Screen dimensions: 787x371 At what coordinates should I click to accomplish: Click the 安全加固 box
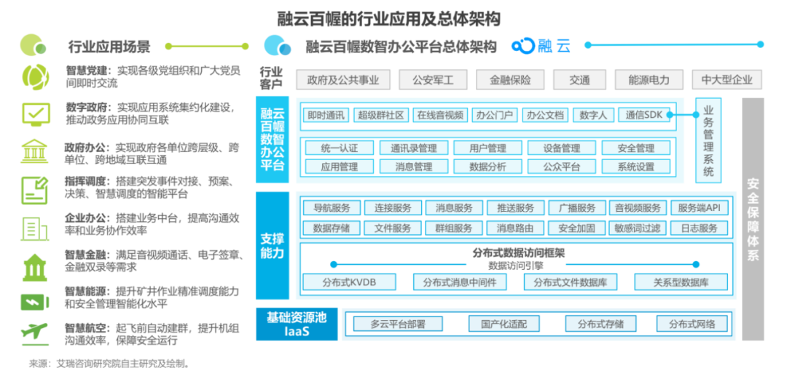click(576, 228)
